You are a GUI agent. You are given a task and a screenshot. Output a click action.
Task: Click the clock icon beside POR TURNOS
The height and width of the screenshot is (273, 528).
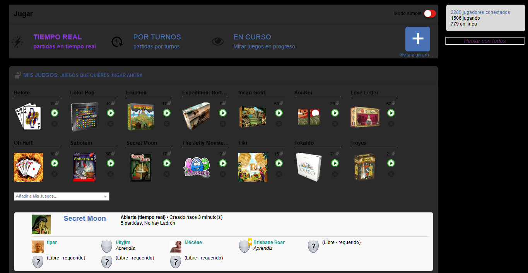coord(117,41)
